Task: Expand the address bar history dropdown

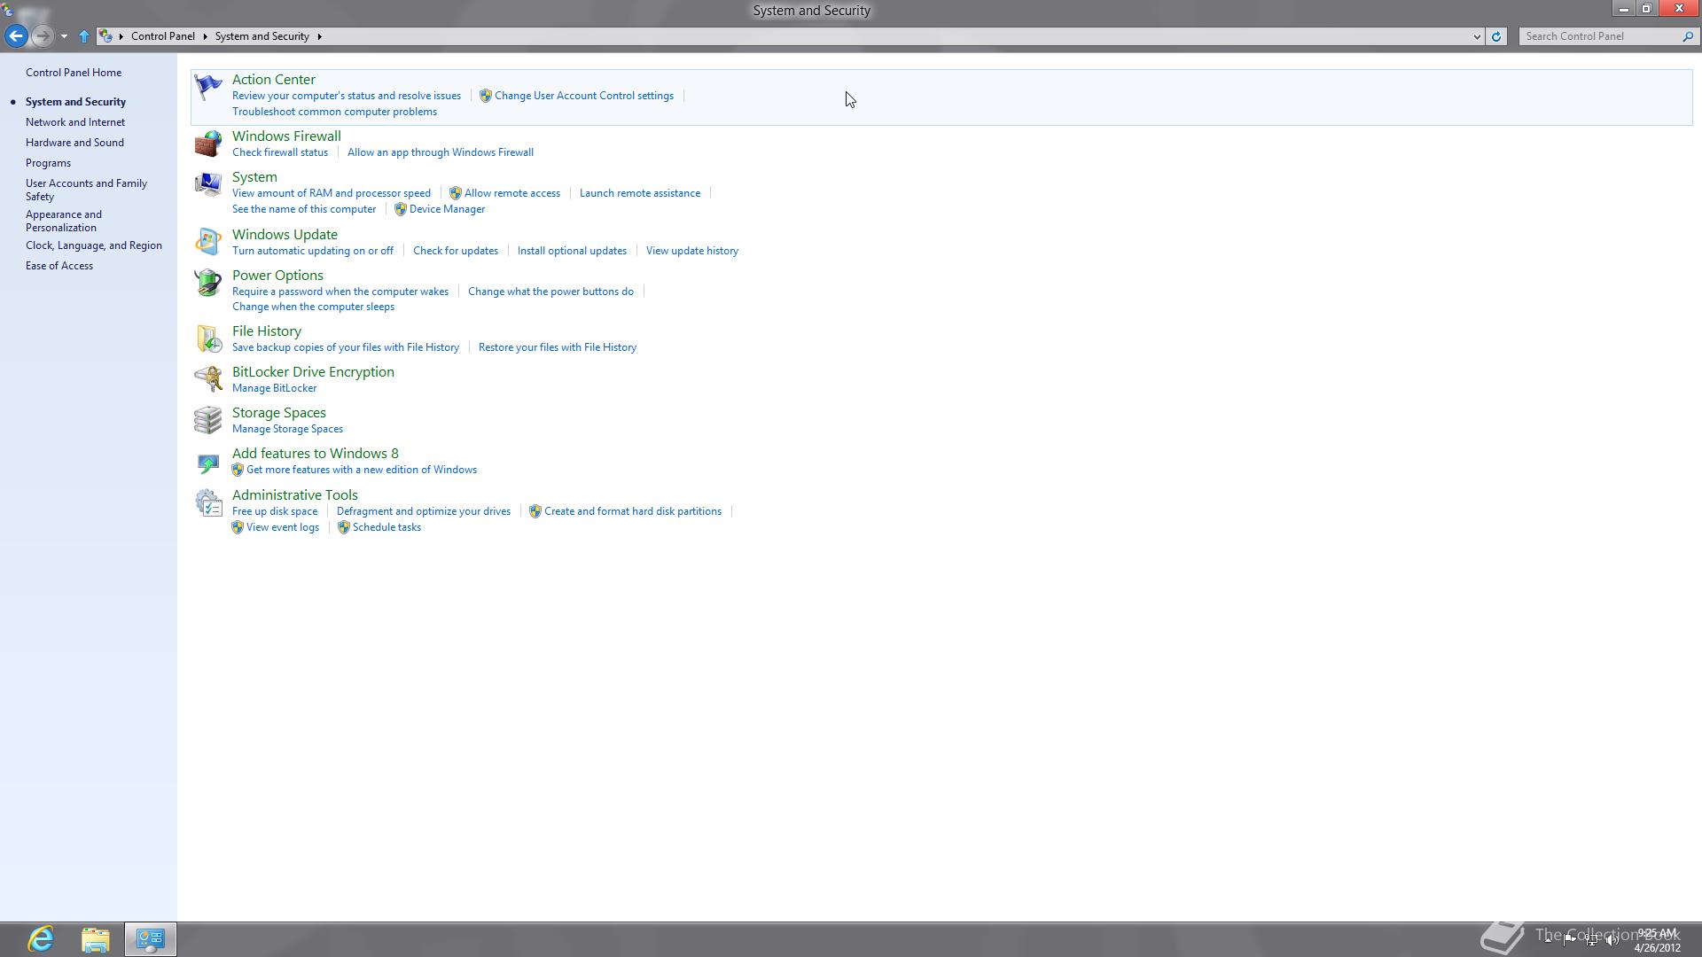Action: pos(1477,36)
